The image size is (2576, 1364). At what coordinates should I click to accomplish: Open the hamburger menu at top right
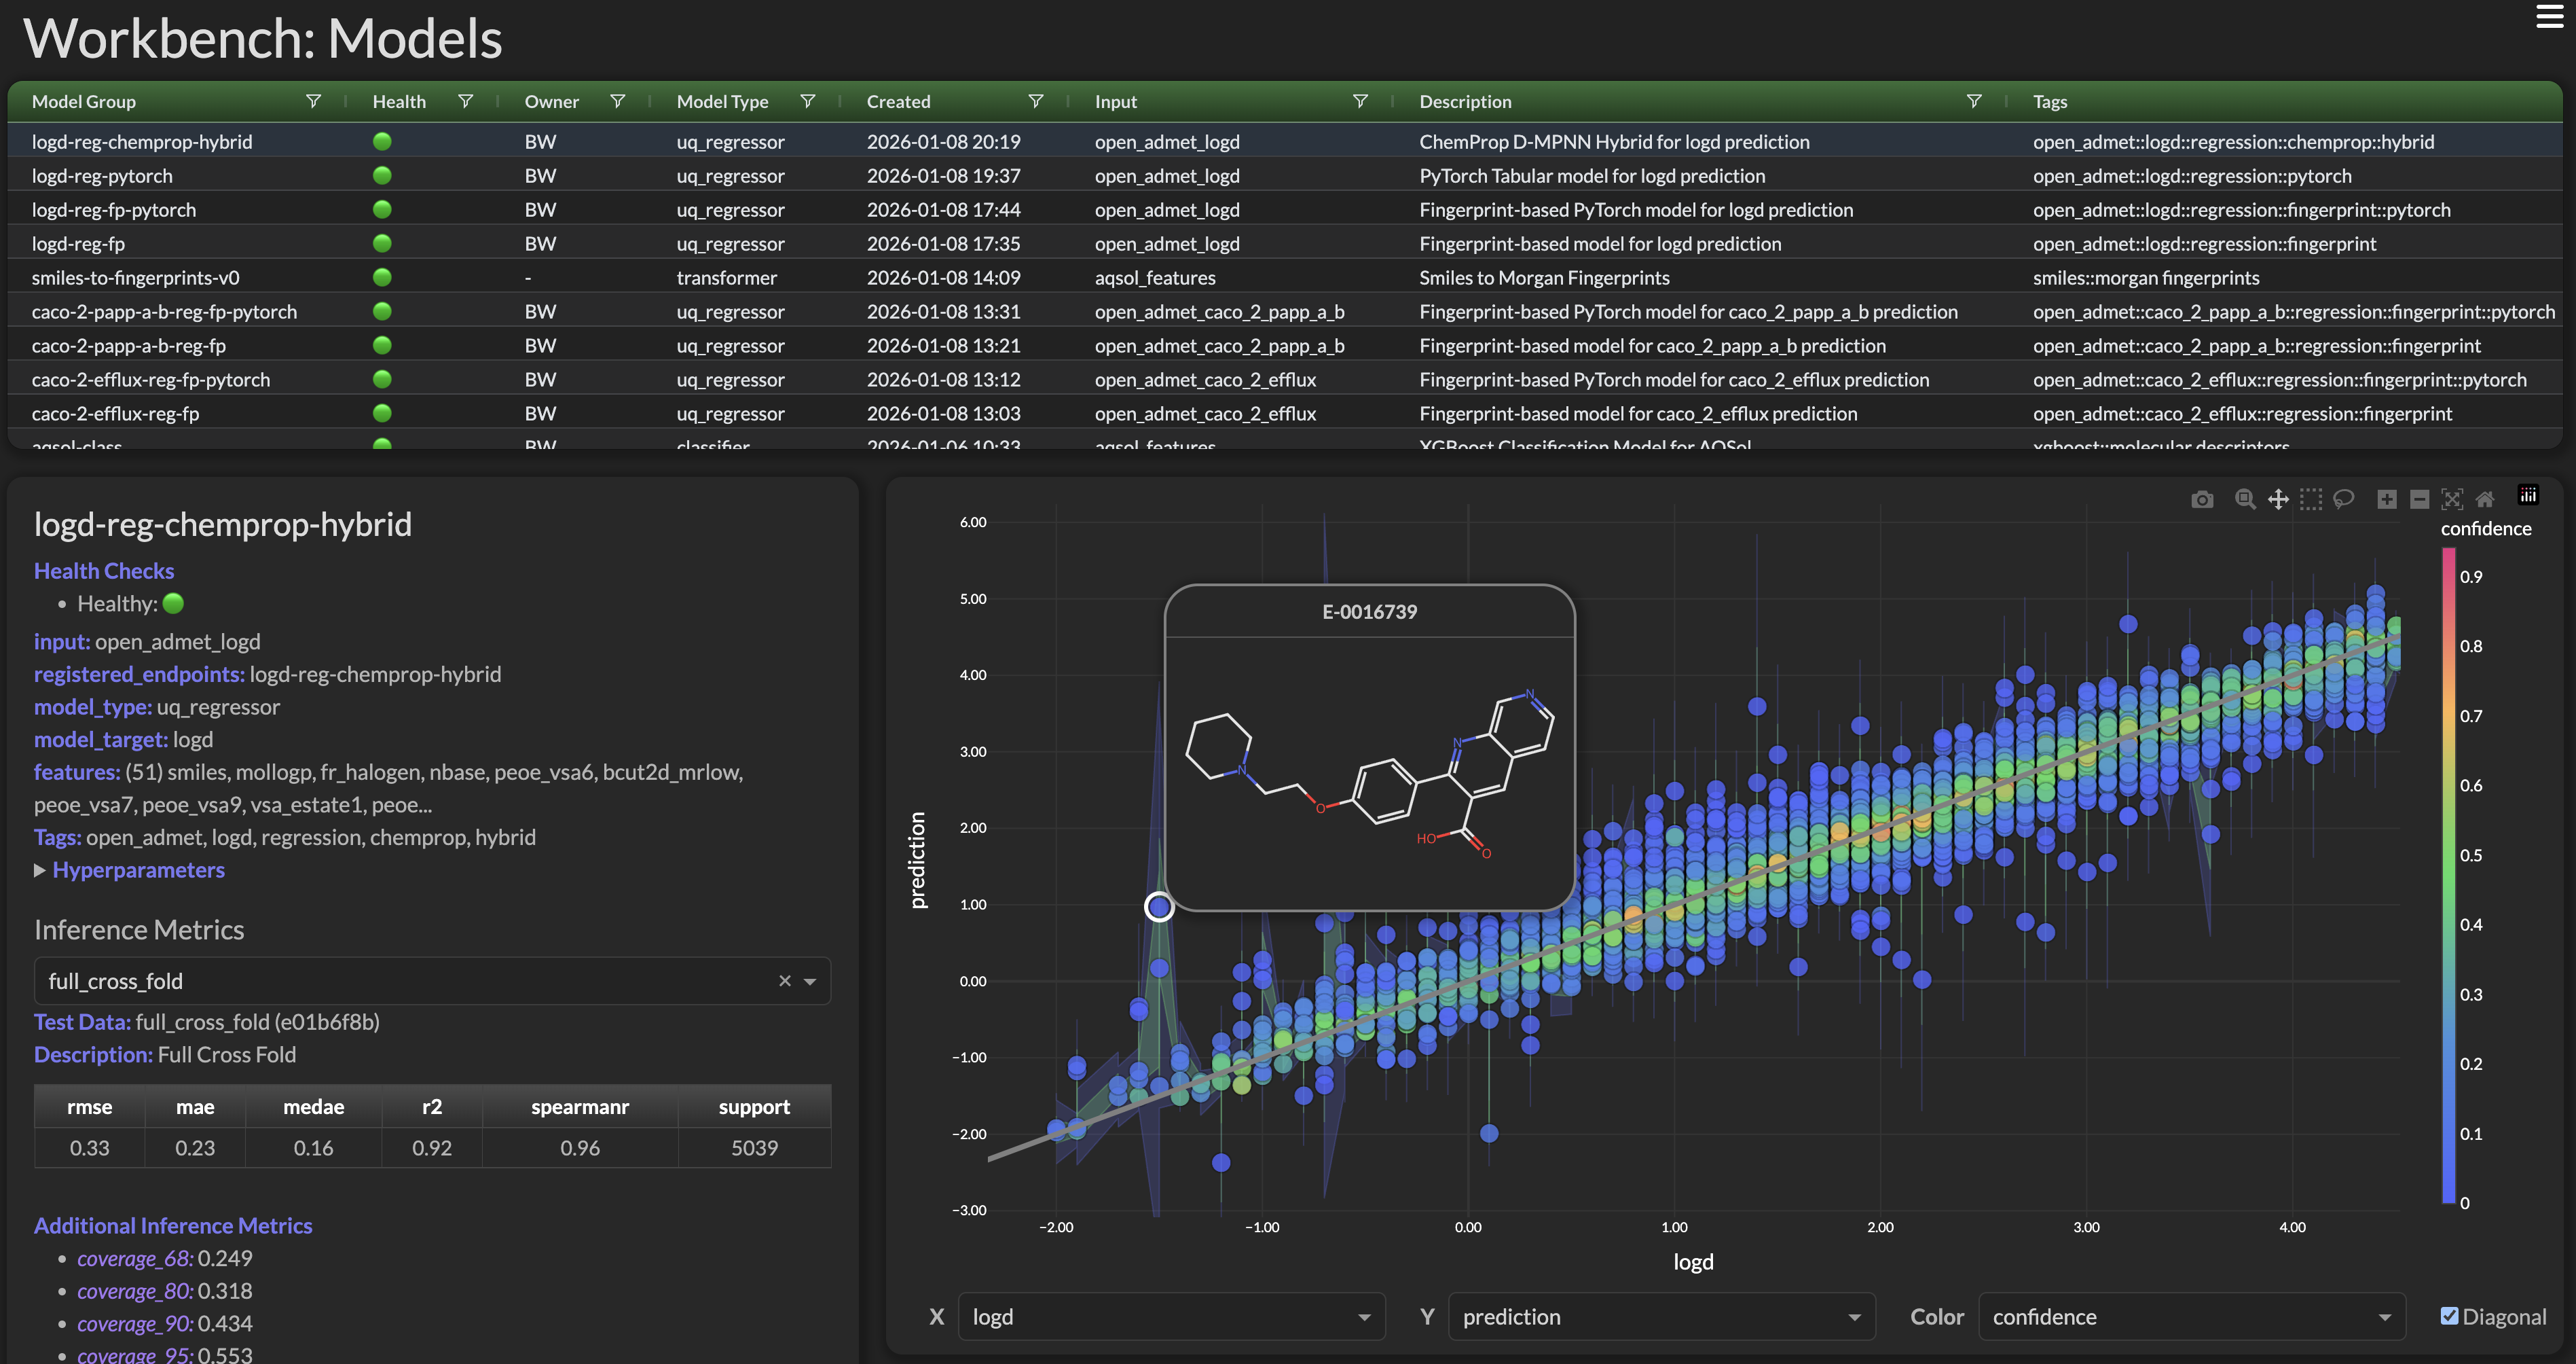click(x=2549, y=17)
